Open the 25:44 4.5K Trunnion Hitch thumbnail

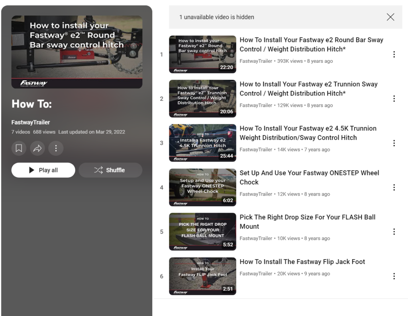[202, 143]
